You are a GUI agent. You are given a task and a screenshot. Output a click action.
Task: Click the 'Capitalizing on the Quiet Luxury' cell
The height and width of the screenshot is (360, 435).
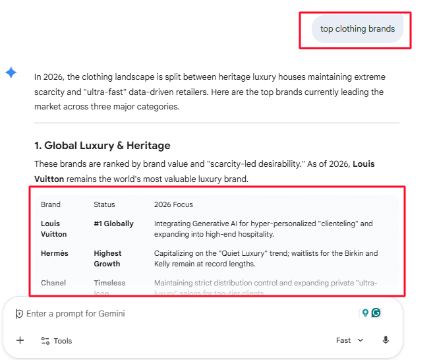click(x=266, y=258)
